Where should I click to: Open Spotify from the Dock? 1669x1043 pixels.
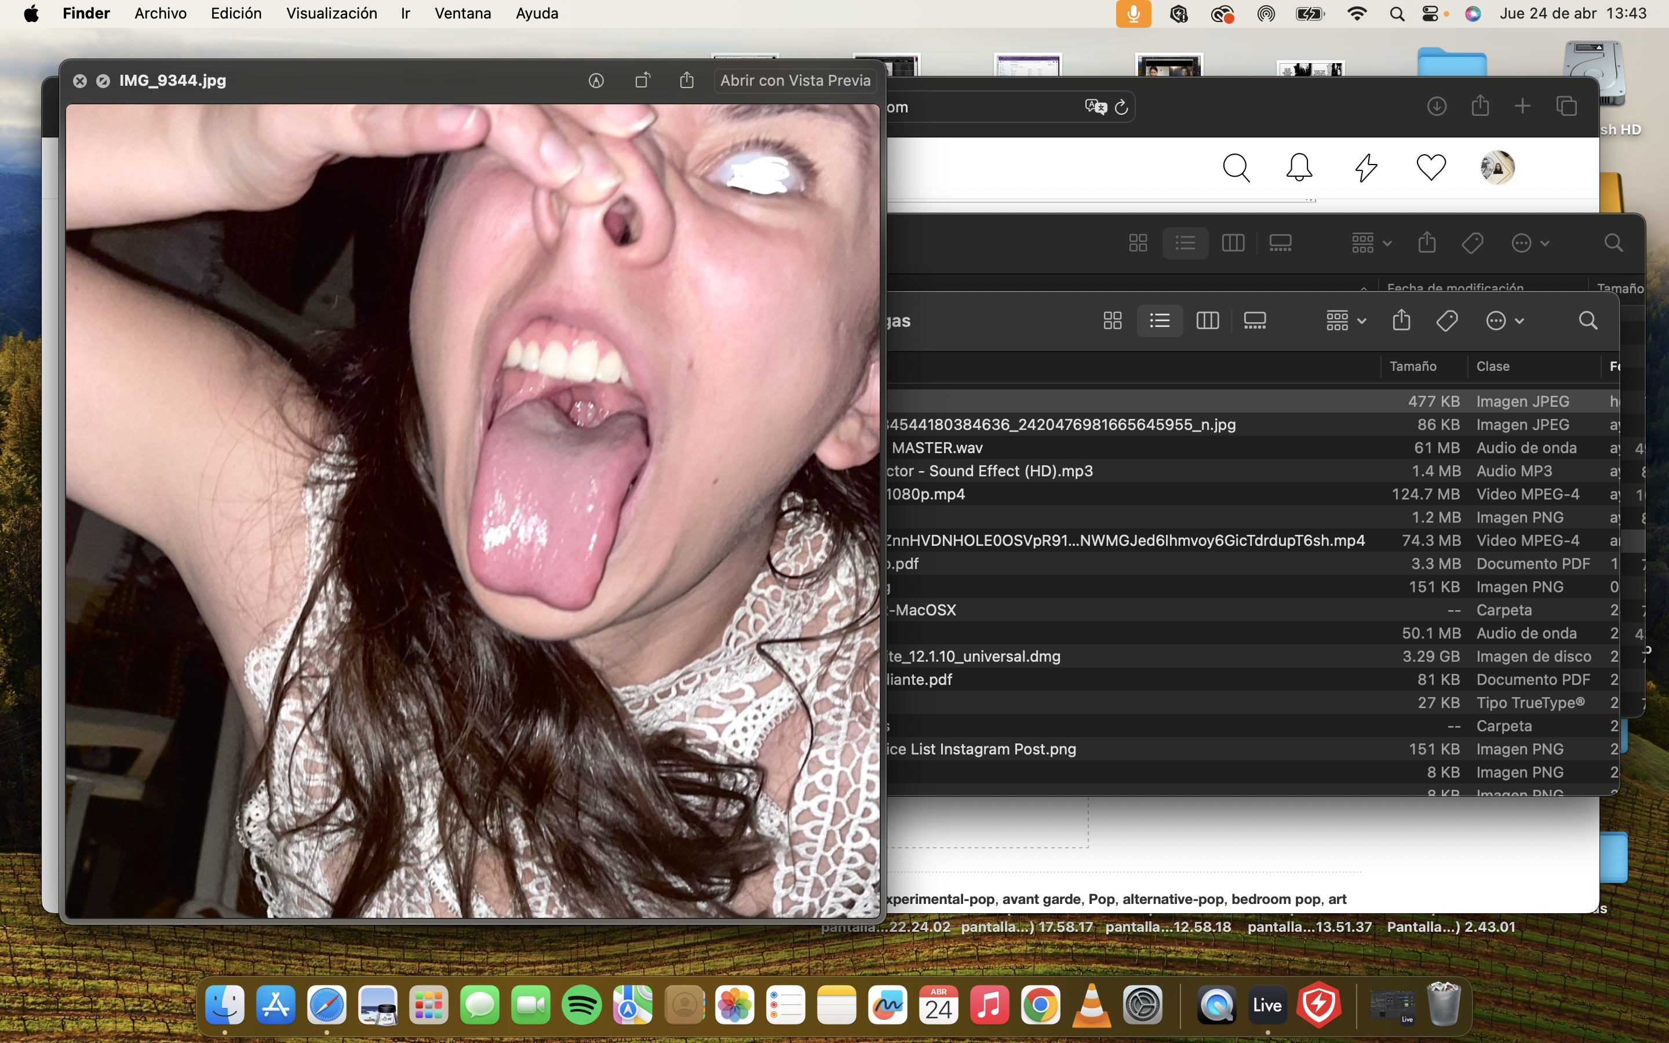[x=581, y=1006]
